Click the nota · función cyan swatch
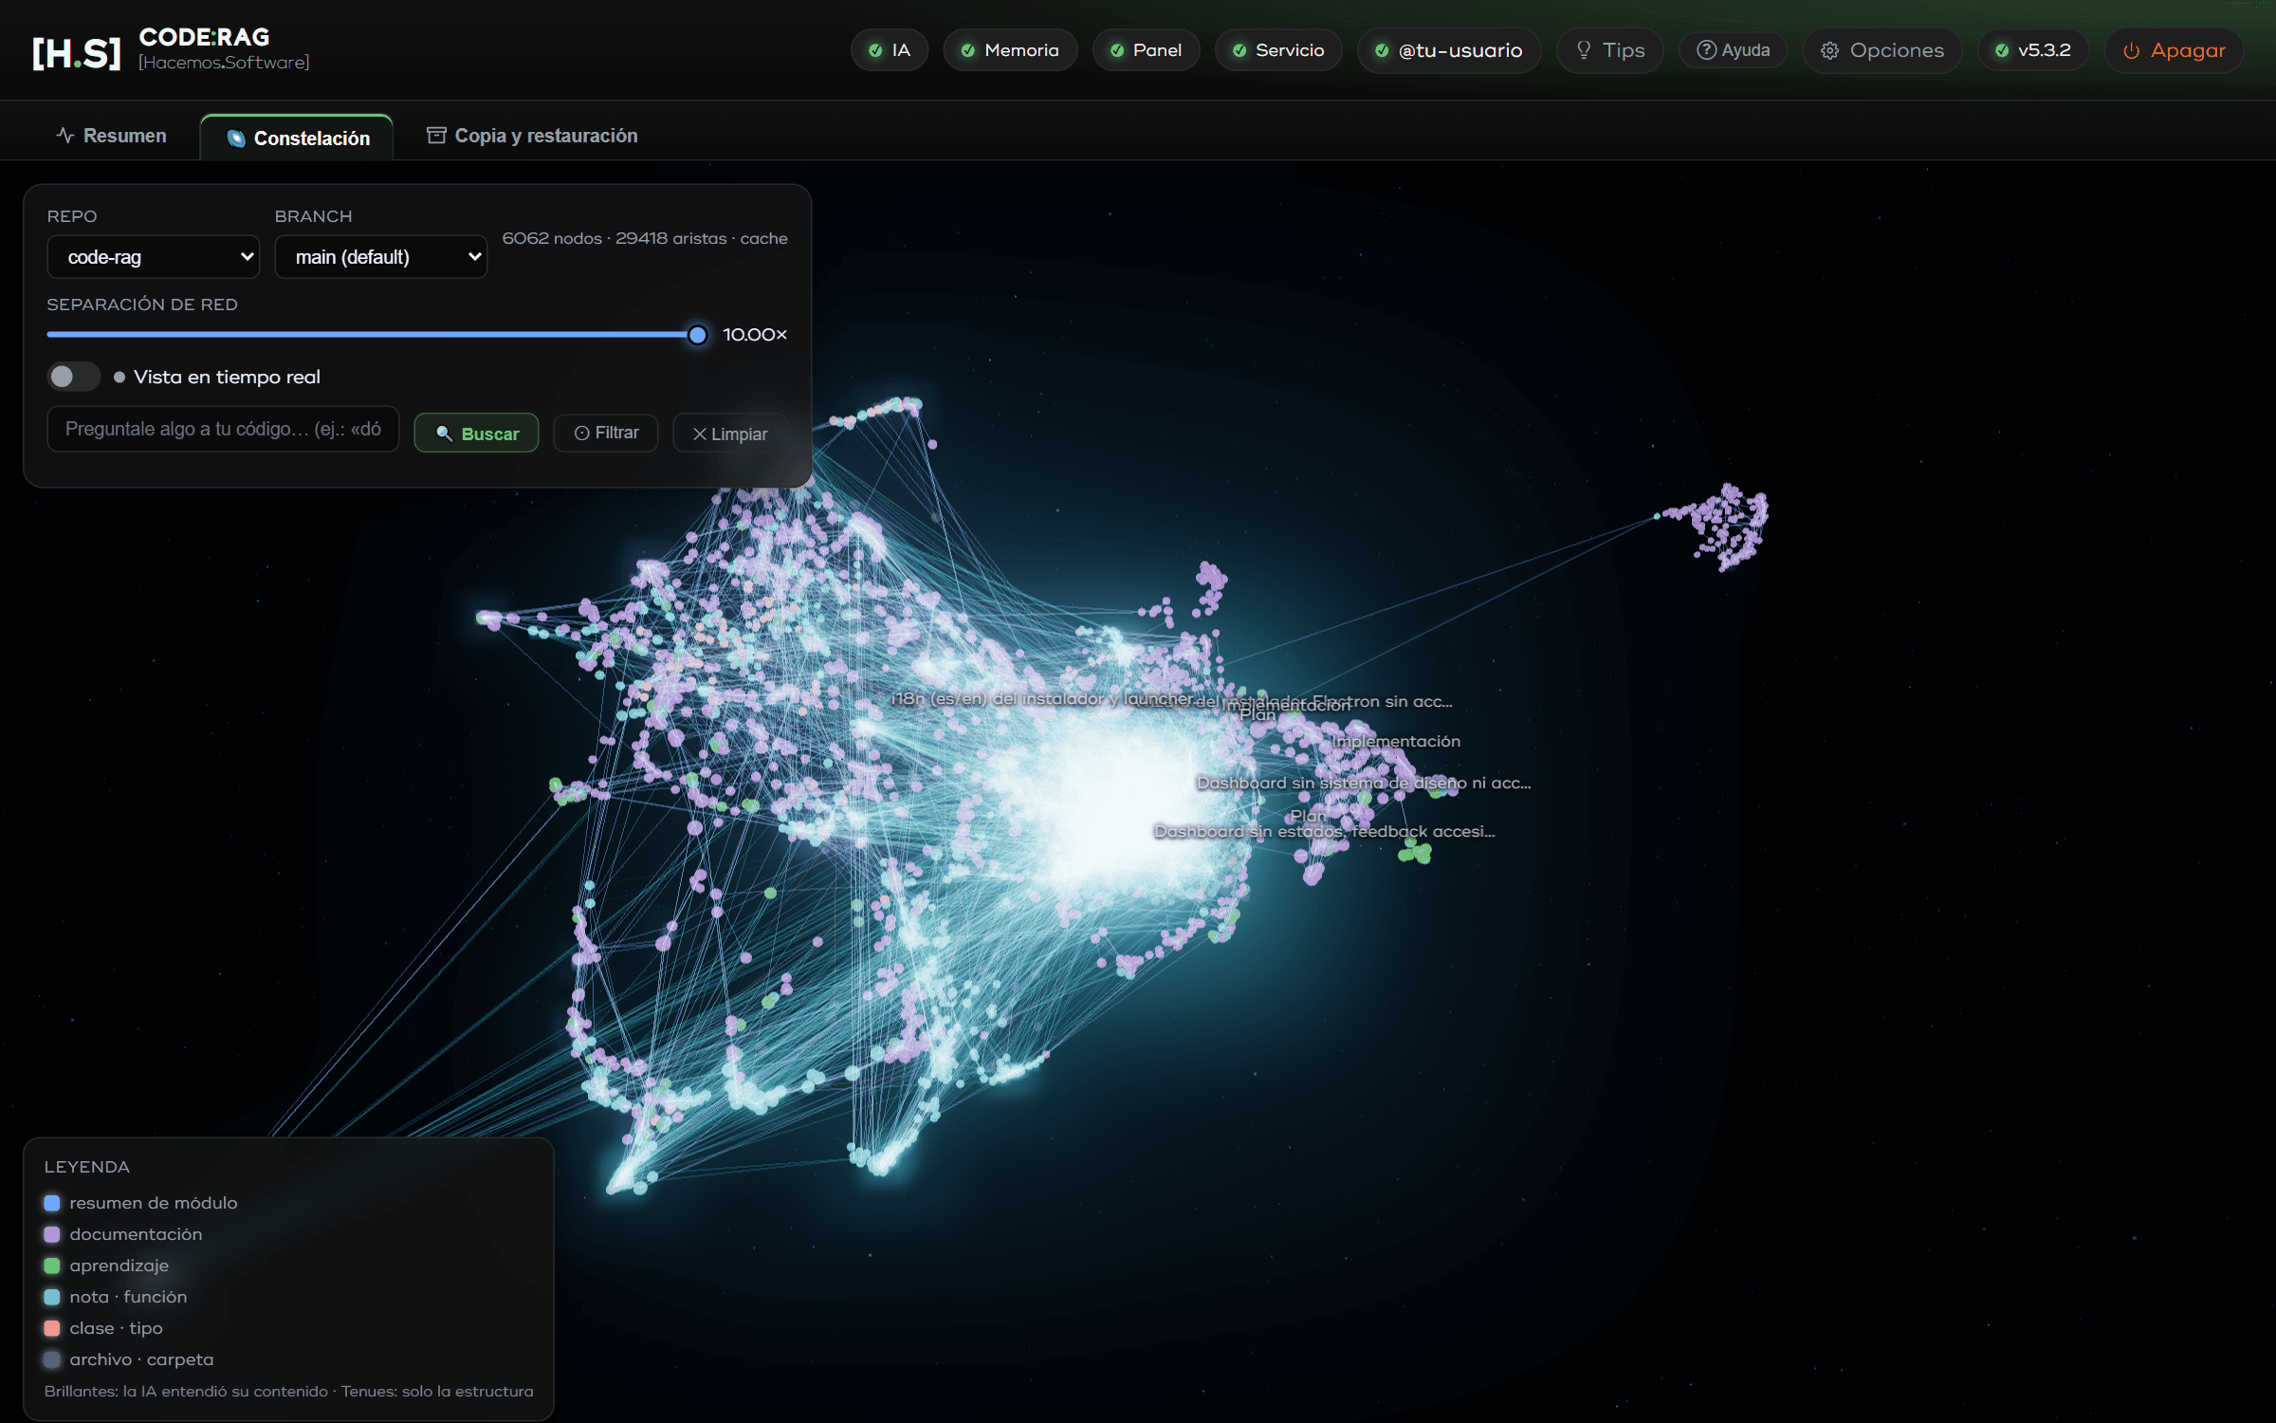The height and width of the screenshot is (1423, 2276). coord(52,1297)
